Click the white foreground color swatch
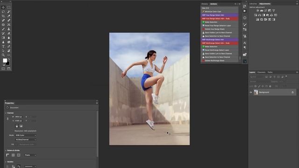The width and height of the screenshot is (299, 168). 5,61
